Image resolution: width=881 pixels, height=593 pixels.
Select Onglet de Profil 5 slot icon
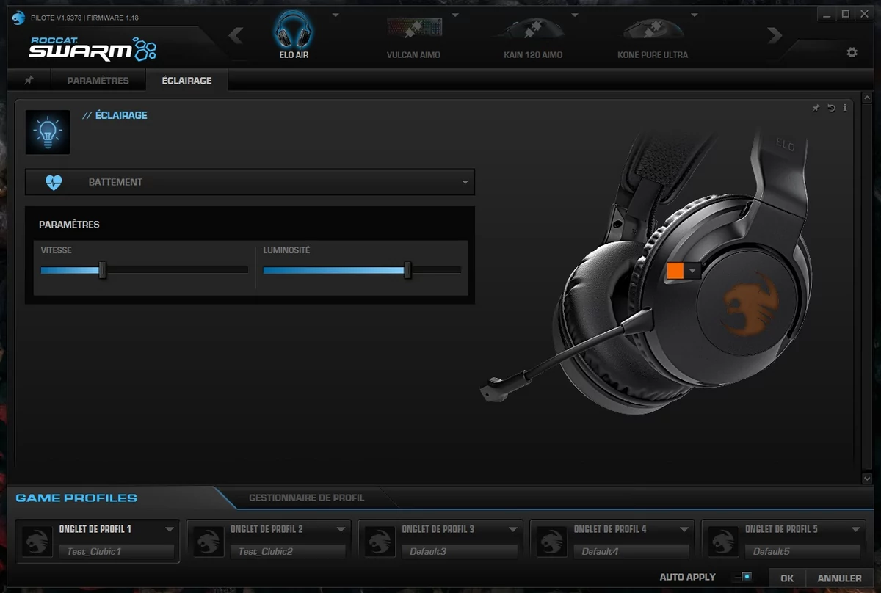tap(723, 542)
